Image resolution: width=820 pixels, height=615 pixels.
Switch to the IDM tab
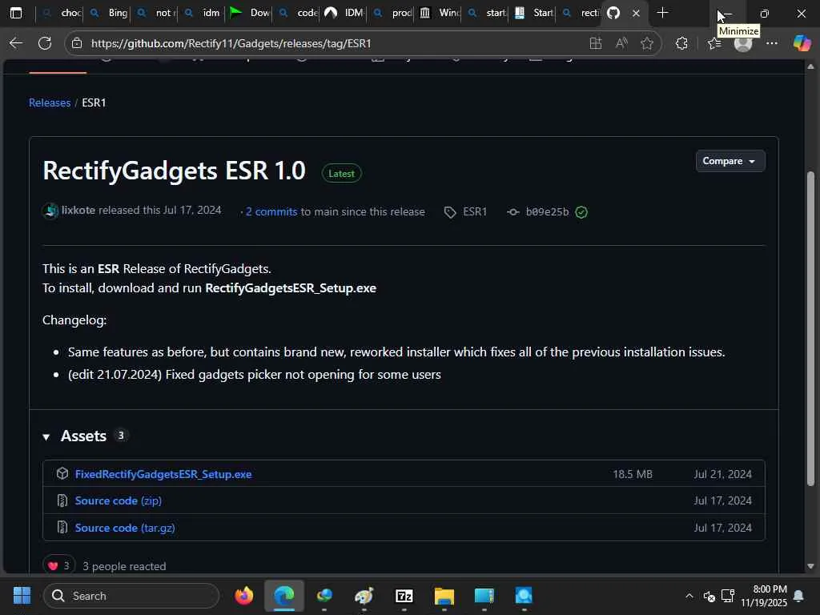click(344, 13)
